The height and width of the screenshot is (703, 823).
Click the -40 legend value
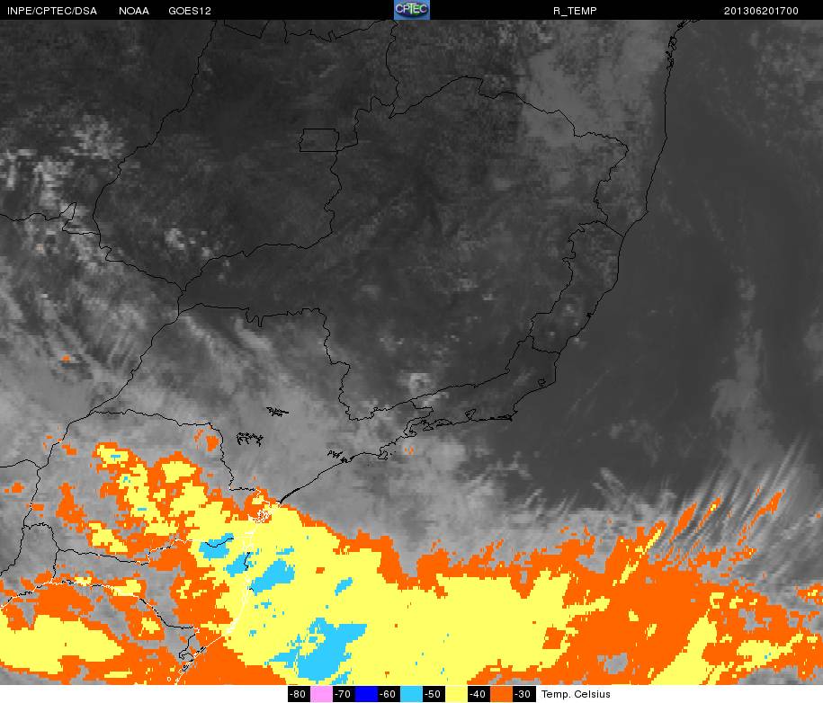pyautogui.click(x=479, y=694)
